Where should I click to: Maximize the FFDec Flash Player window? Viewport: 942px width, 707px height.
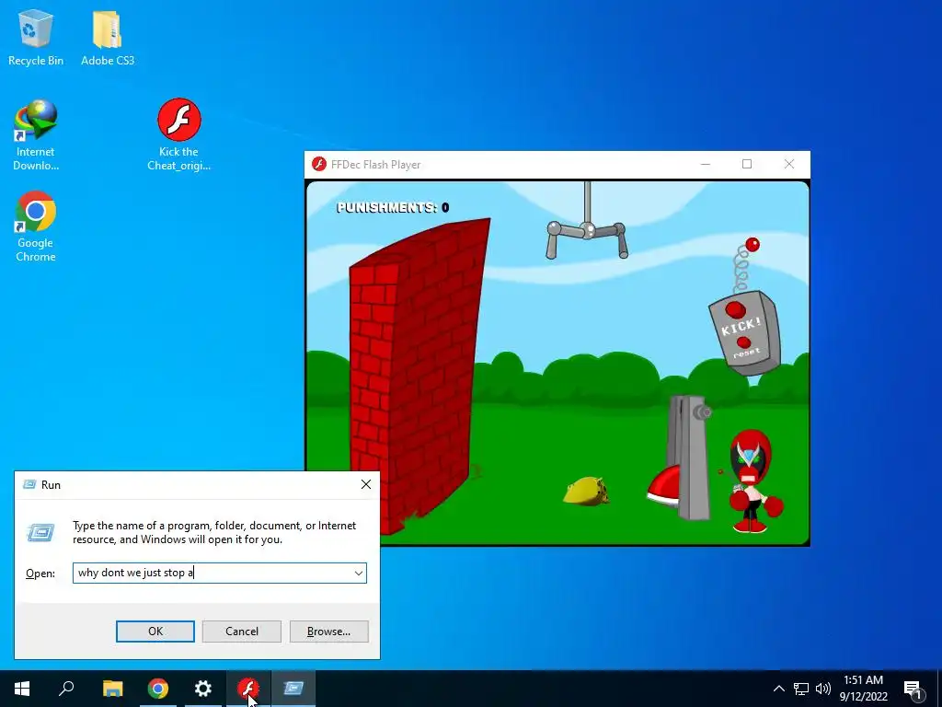click(747, 164)
